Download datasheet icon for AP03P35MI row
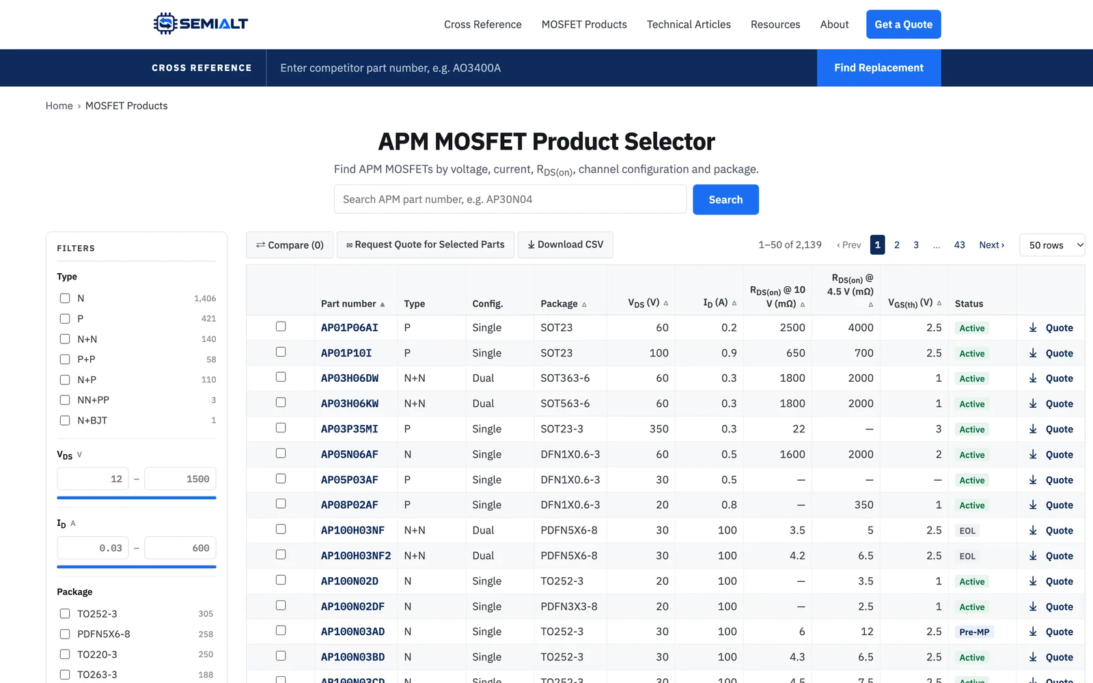Screen dimensions: 1093x683 [1033, 429]
